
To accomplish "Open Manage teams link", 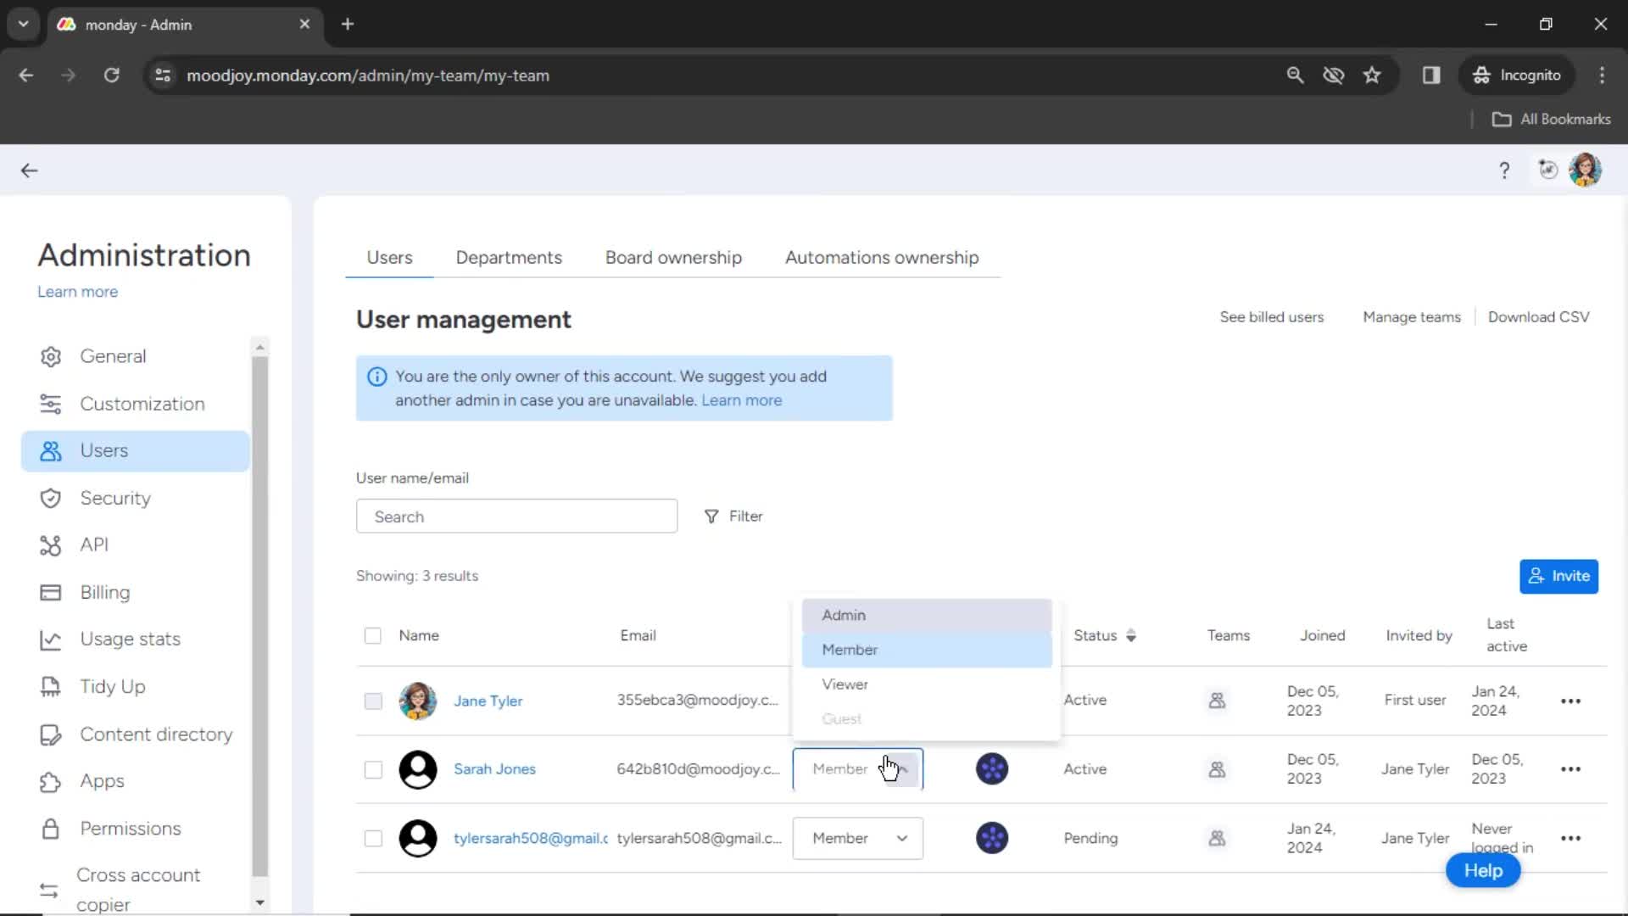I will (1412, 317).
